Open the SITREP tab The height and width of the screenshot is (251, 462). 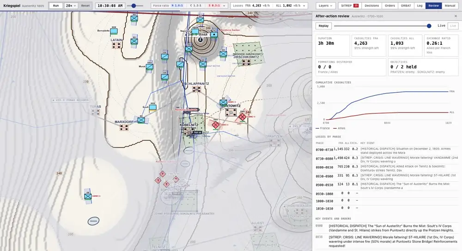[x=349, y=6]
